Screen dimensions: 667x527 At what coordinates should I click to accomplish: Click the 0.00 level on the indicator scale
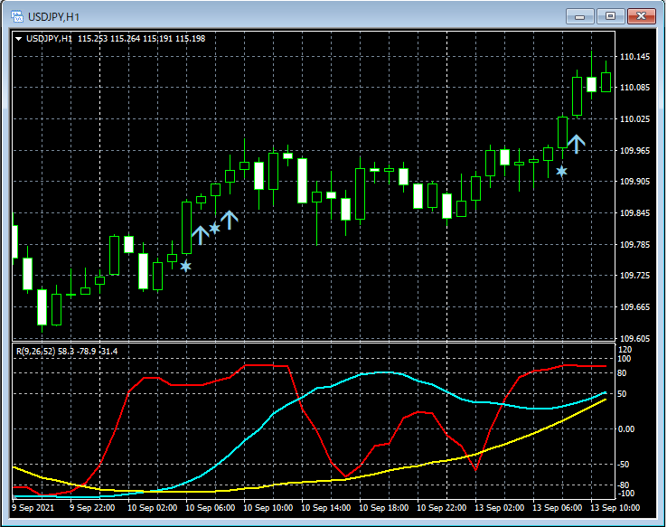(x=625, y=429)
